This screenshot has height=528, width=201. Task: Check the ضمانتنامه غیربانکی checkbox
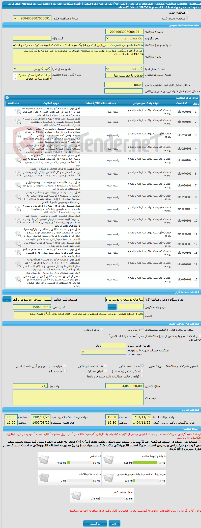[105, 366]
